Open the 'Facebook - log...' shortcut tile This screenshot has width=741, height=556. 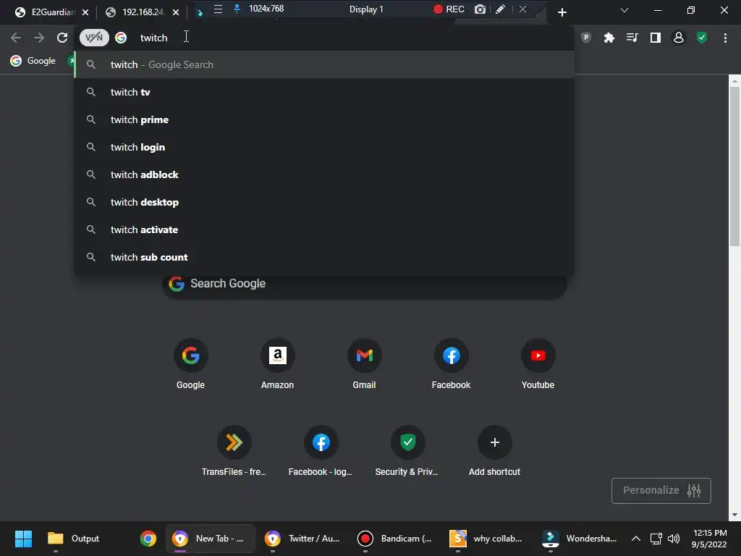click(x=321, y=451)
